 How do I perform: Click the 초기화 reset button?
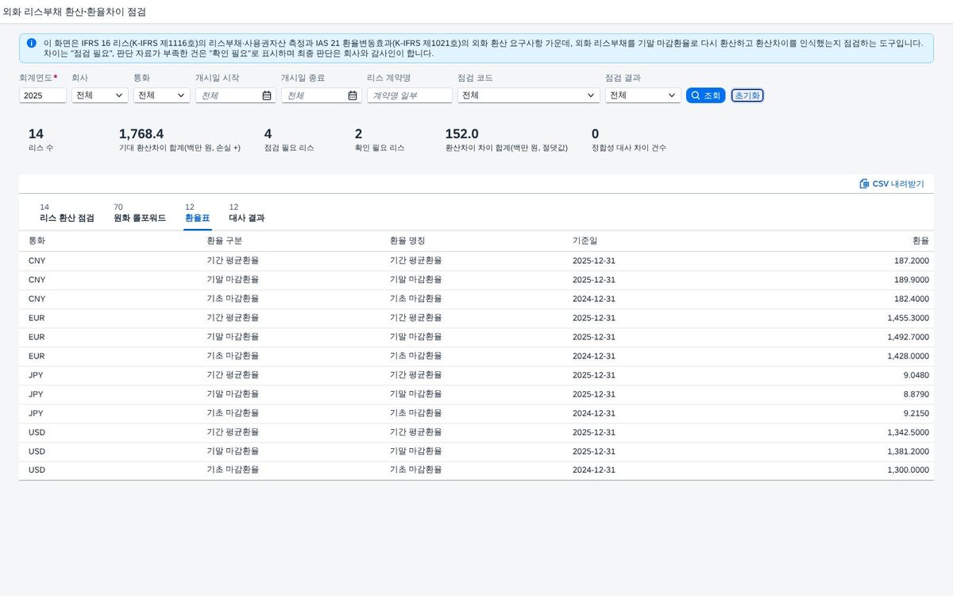point(747,95)
